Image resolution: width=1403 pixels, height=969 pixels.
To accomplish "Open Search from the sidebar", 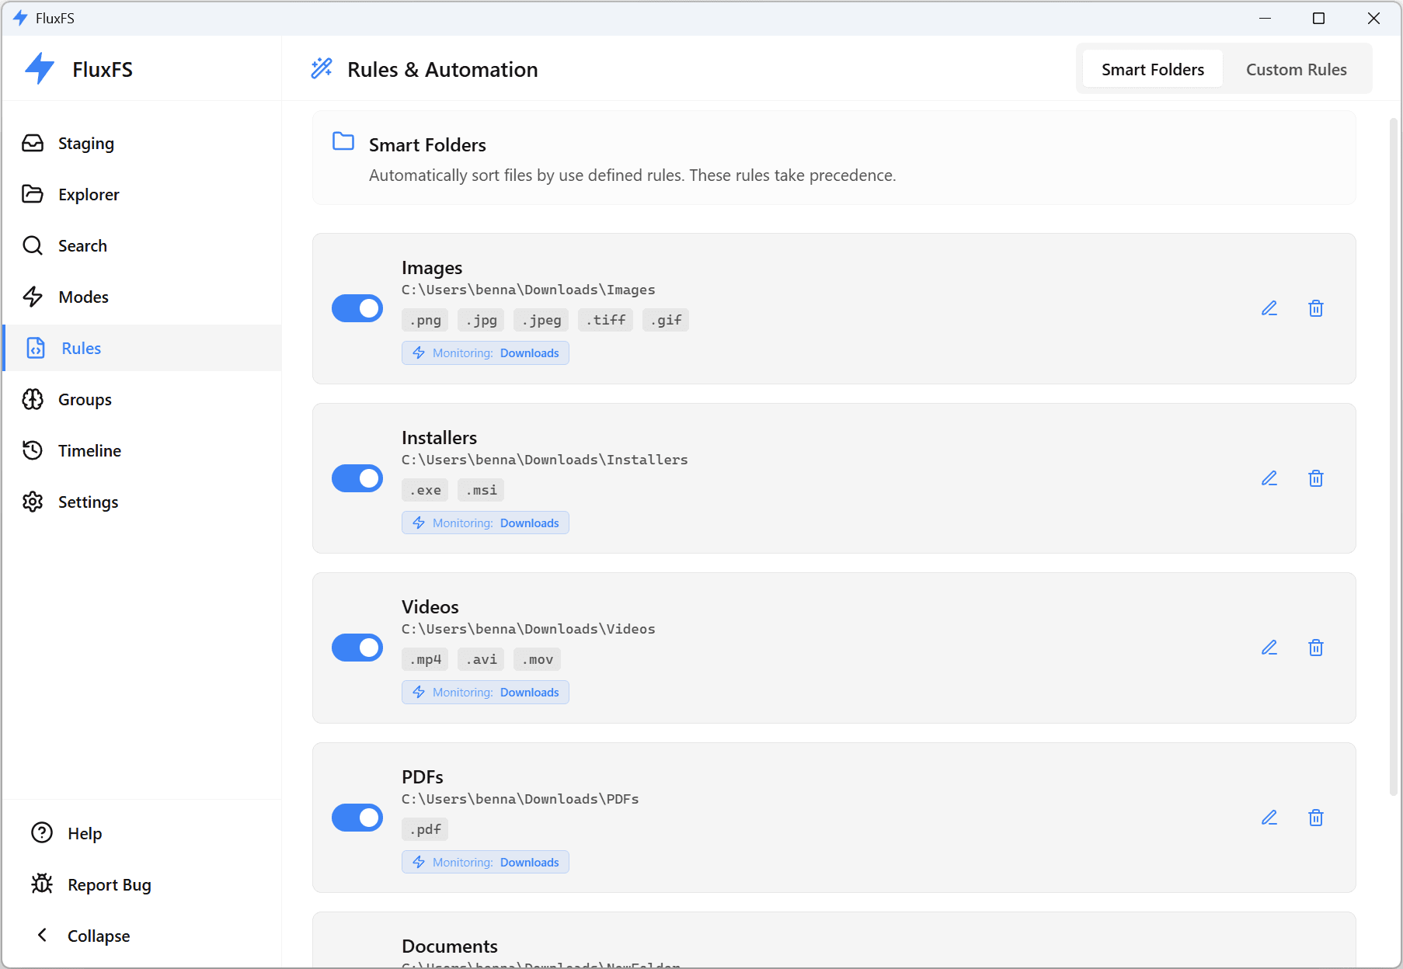I will [82, 245].
